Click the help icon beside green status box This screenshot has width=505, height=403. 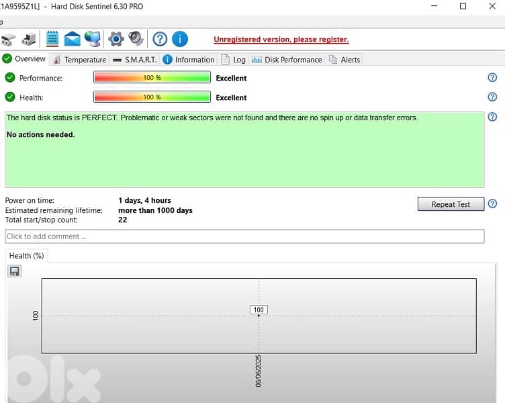[492, 117]
